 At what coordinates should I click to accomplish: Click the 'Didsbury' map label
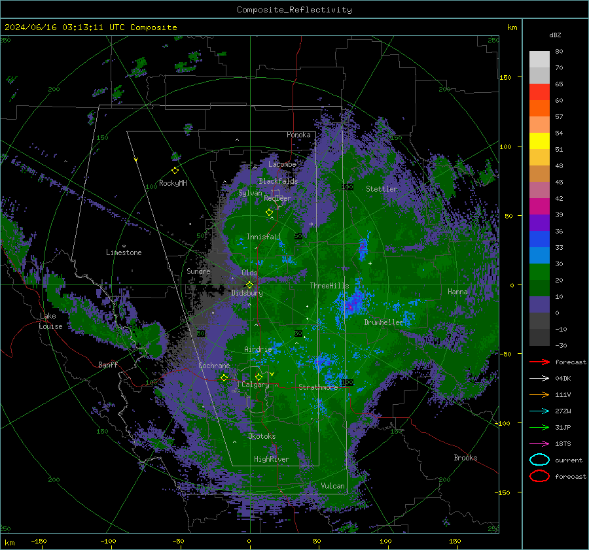(x=247, y=293)
